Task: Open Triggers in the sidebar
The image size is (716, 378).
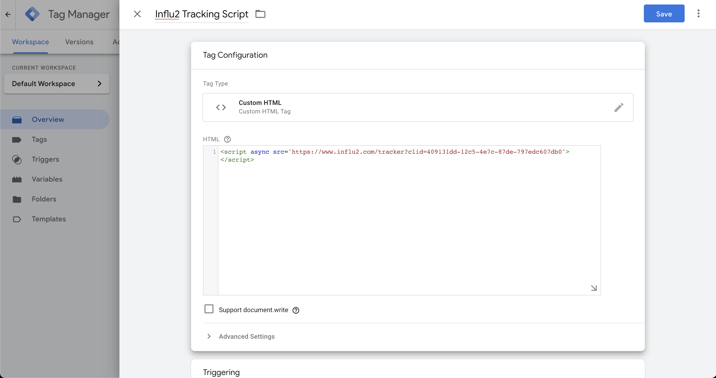Action: (x=45, y=159)
